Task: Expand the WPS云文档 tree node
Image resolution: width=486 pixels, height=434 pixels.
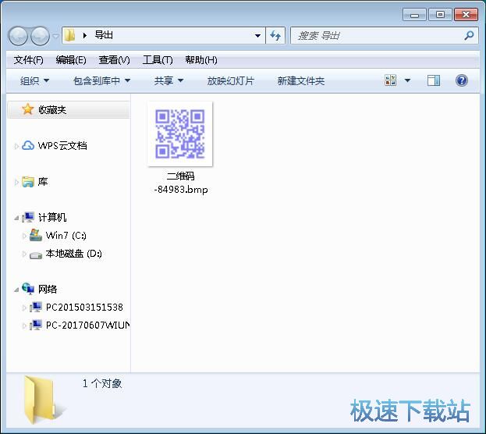Action: pos(16,146)
